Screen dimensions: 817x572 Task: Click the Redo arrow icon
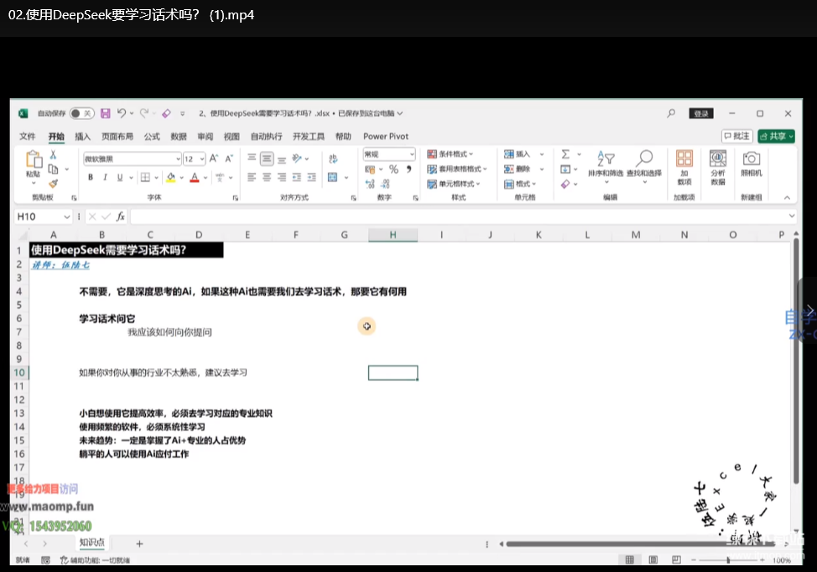[x=143, y=113]
